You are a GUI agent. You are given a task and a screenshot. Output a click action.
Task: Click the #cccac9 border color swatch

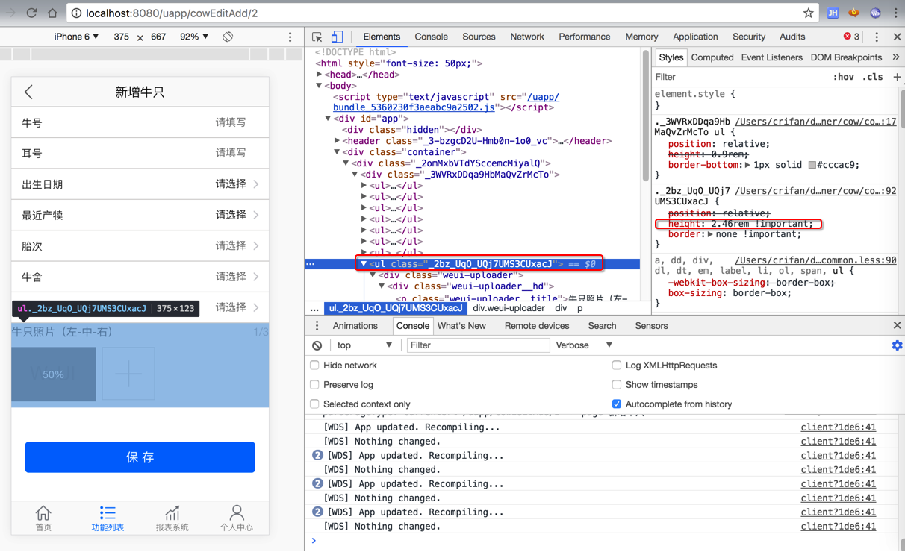[812, 165]
